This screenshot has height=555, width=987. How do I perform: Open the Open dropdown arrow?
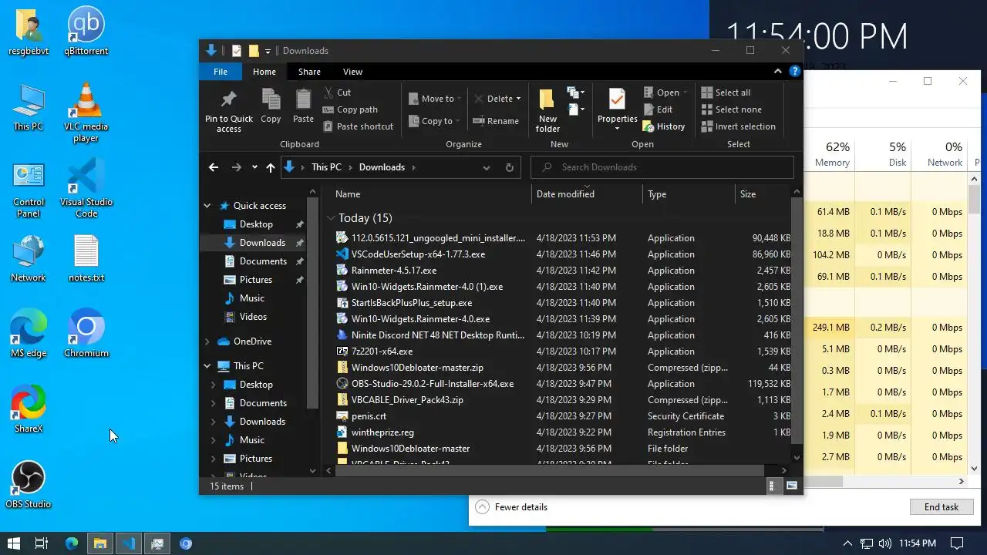[685, 92]
